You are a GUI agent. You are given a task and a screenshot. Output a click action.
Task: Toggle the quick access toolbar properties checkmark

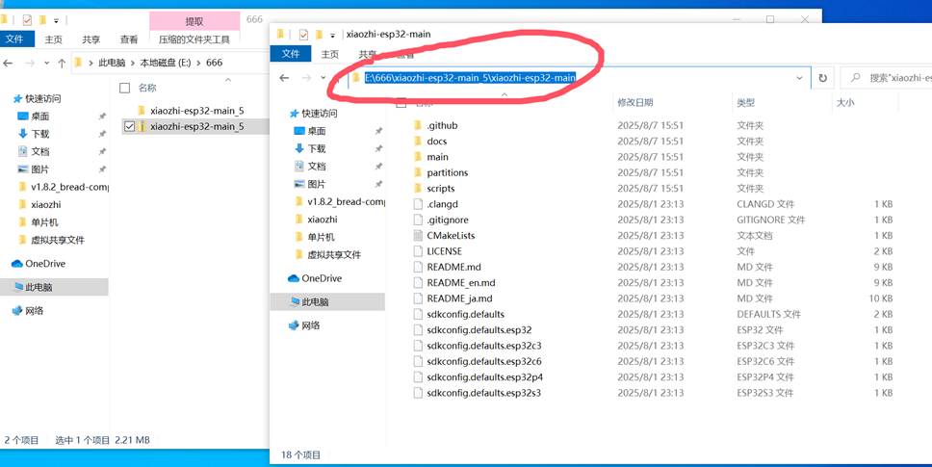click(303, 34)
